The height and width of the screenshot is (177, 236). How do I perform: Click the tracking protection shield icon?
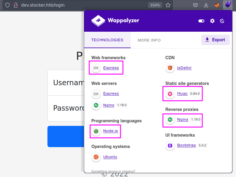click(7, 5)
